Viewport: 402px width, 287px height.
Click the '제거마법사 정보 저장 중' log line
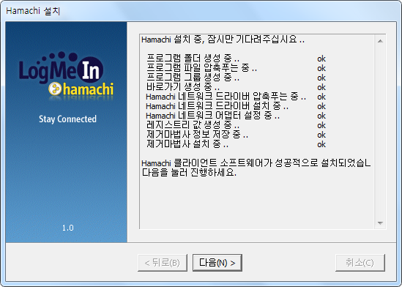point(198,135)
